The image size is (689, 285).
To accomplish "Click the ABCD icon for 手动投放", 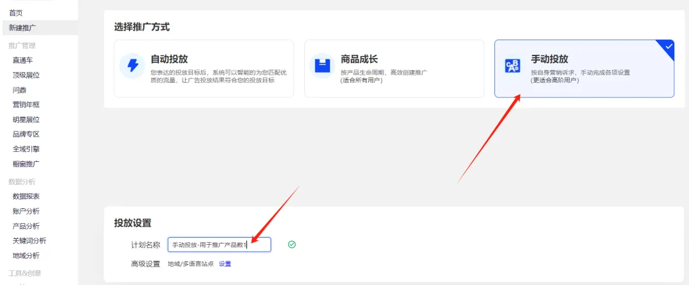I will (x=512, y=66).
